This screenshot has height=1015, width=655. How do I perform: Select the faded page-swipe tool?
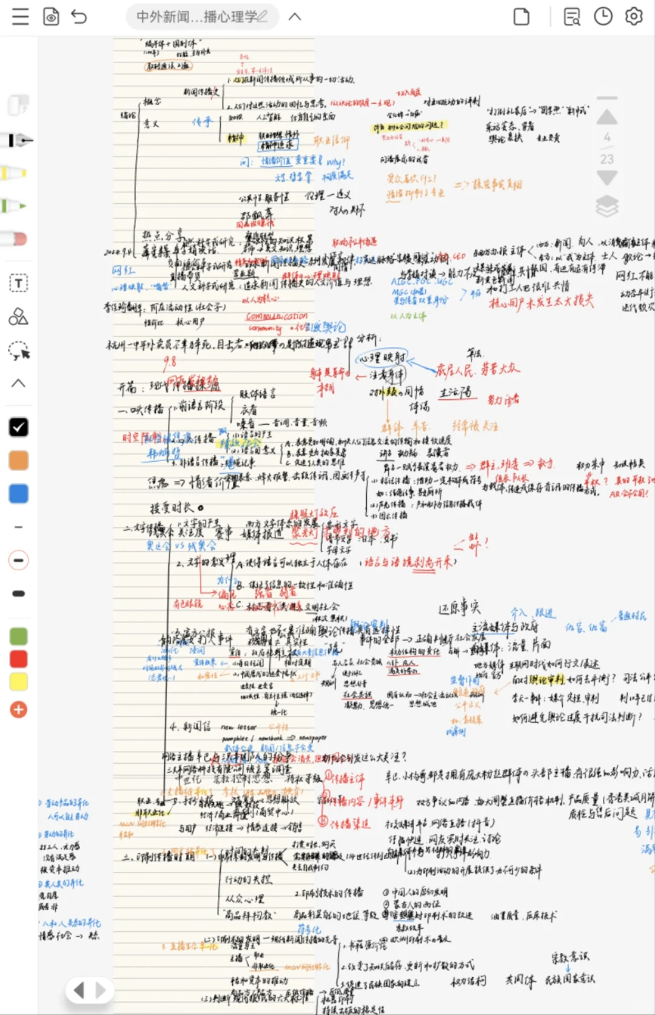(x=18, y=105)
